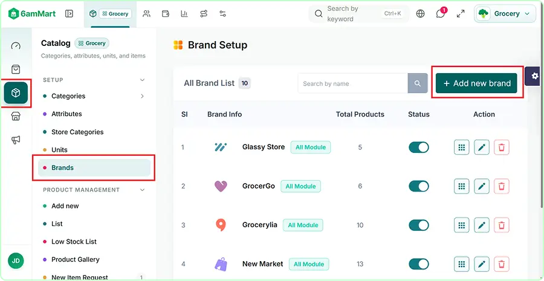544x281 pixels.
Task: Open grid action icon for Grocerylia
Action: [461, 225]
